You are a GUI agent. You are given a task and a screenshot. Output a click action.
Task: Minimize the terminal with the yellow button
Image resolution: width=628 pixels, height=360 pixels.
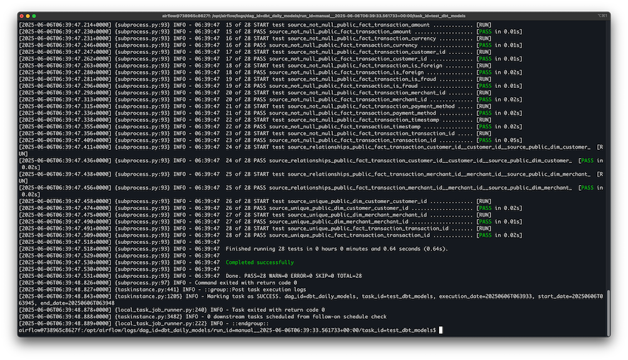[x=29, y=14]
